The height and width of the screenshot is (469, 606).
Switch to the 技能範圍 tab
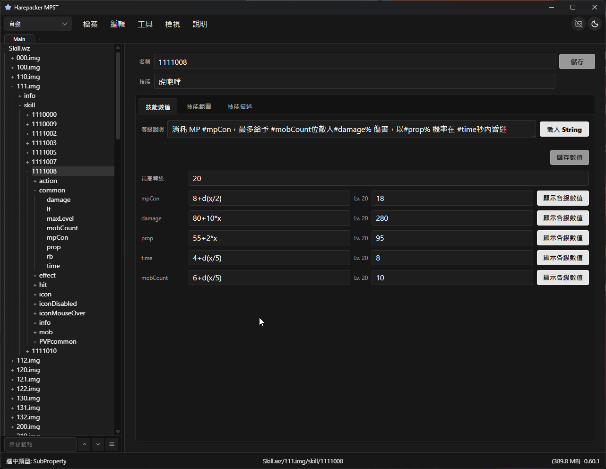coord(199,107)
